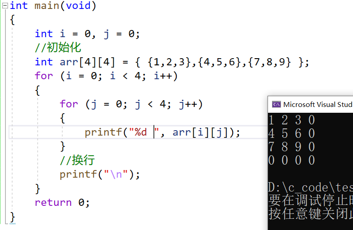This screenshot has width=353, height=230.
Task: Click the arr[4][4] declaration line
Action: click(172, 62)
